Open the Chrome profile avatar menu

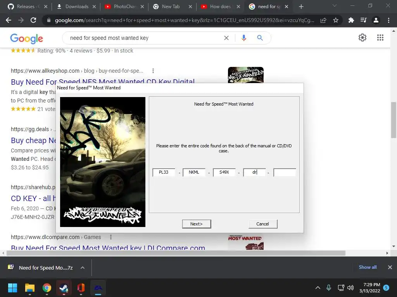click(376, 20)
